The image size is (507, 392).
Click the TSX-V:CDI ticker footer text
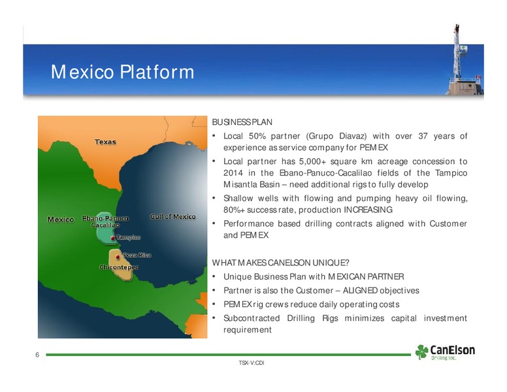[252, 363]
